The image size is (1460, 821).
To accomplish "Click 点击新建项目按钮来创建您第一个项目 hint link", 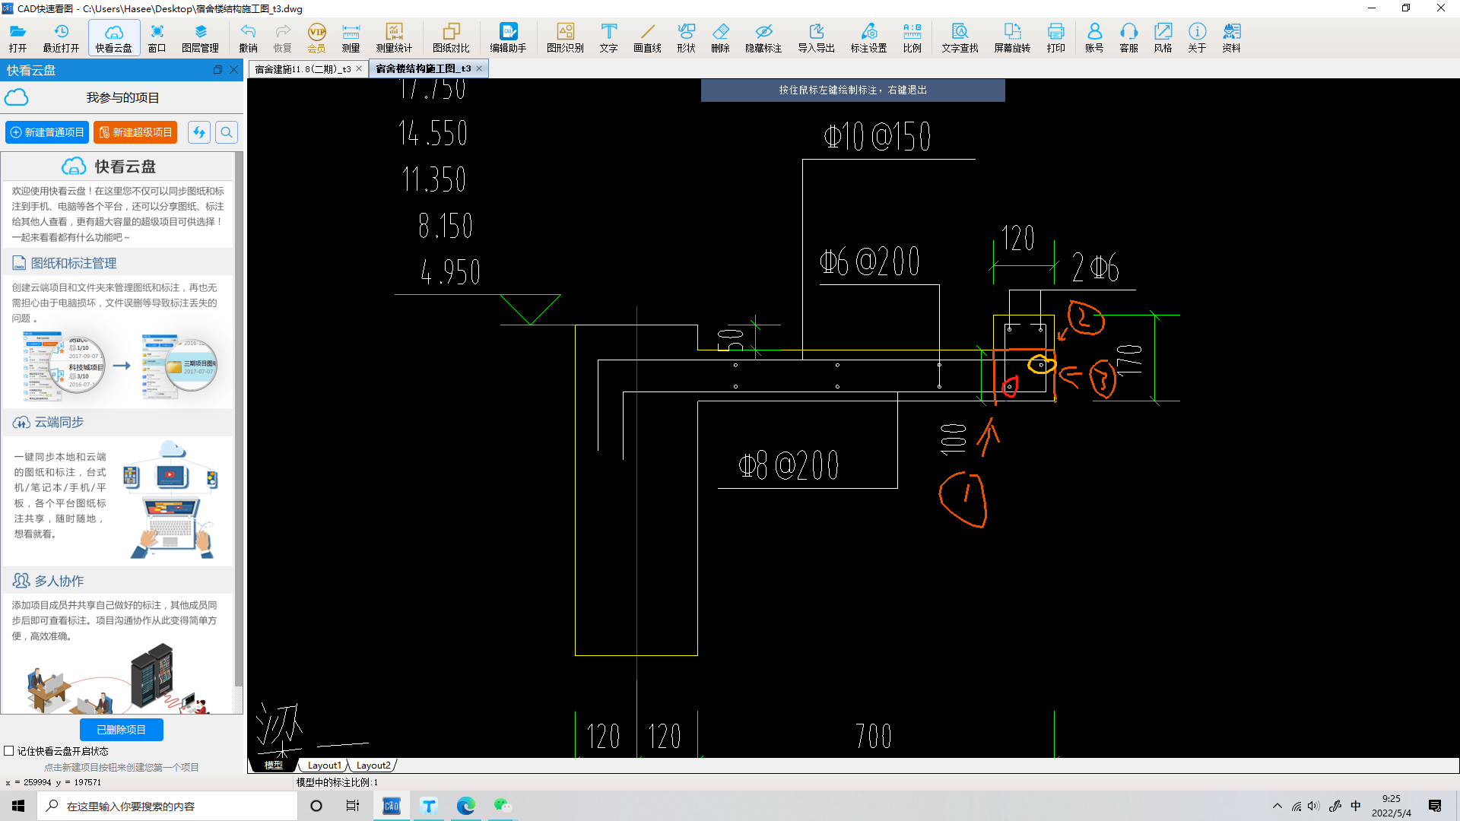I will click(122, 767).
